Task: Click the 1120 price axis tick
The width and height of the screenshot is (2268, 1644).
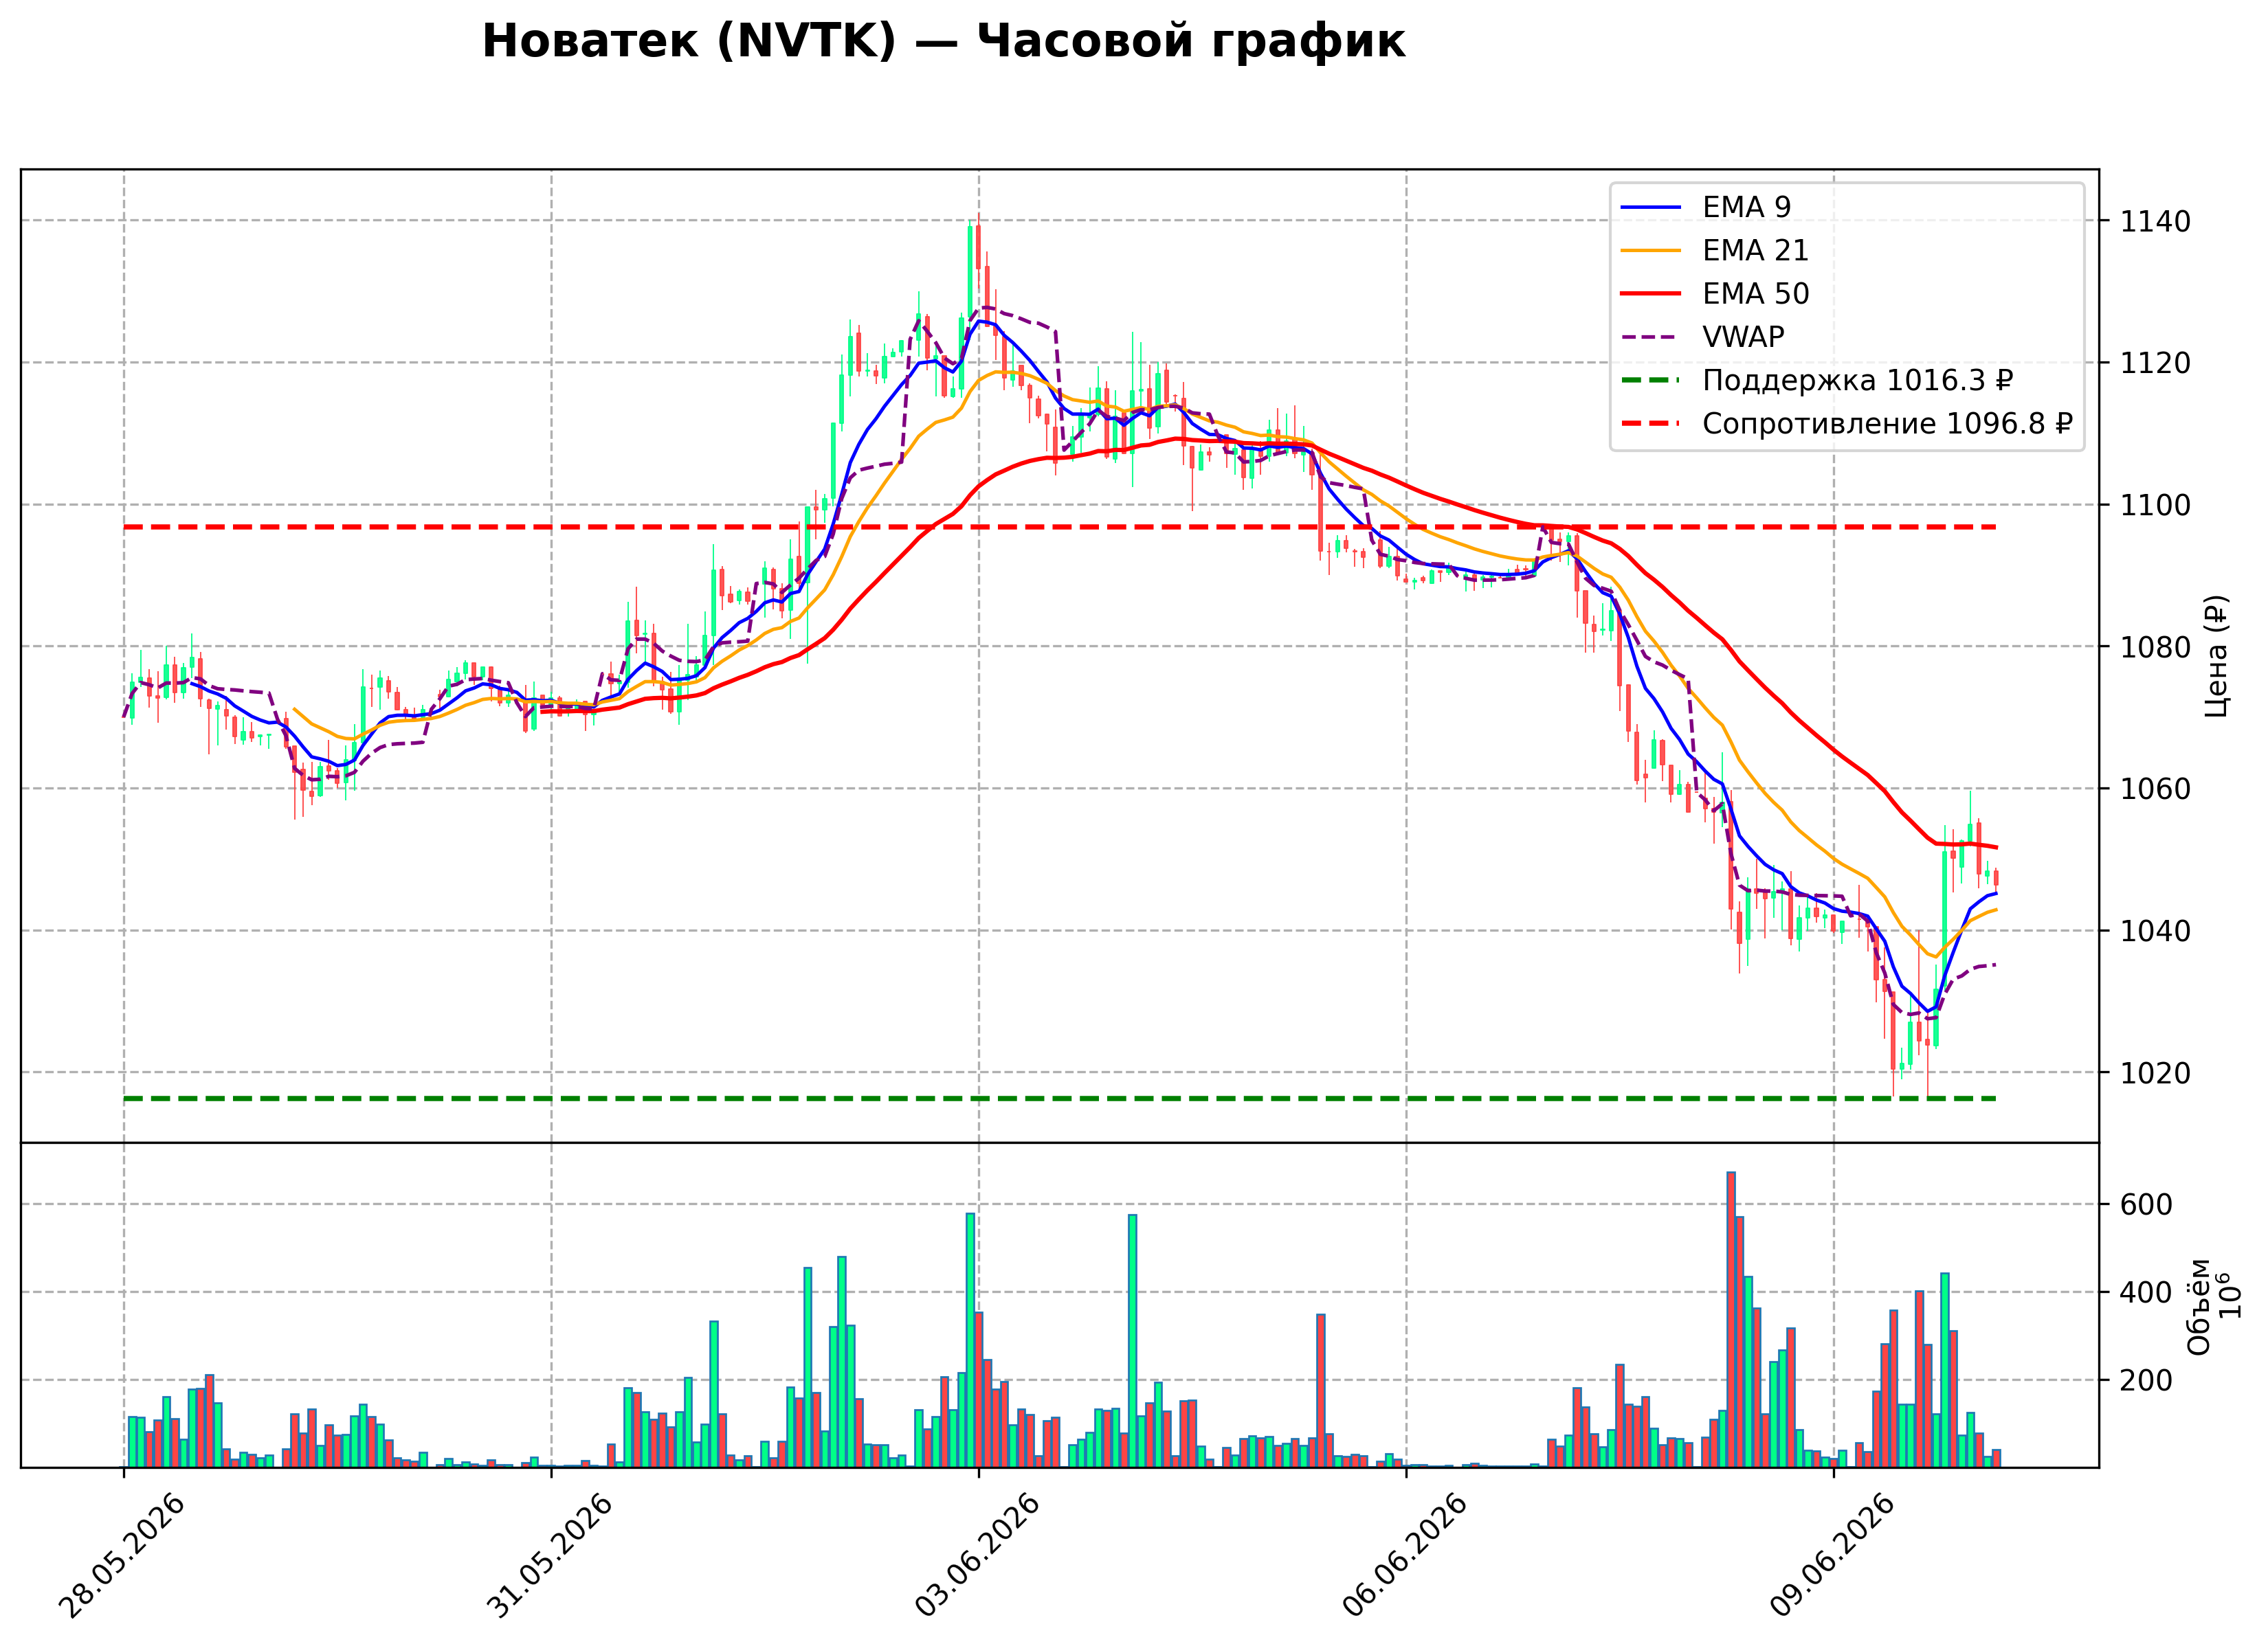Action: [2155, 363]
